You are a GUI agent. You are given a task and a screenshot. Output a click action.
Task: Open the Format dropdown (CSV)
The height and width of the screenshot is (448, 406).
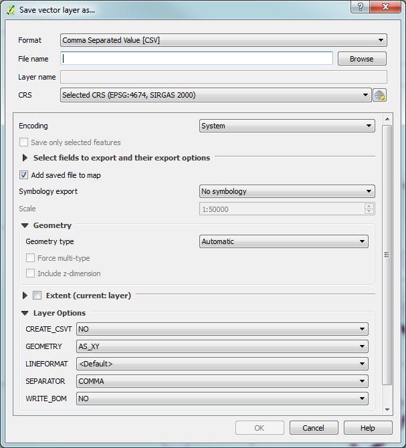pyautogui.click(x=223, y=40)
